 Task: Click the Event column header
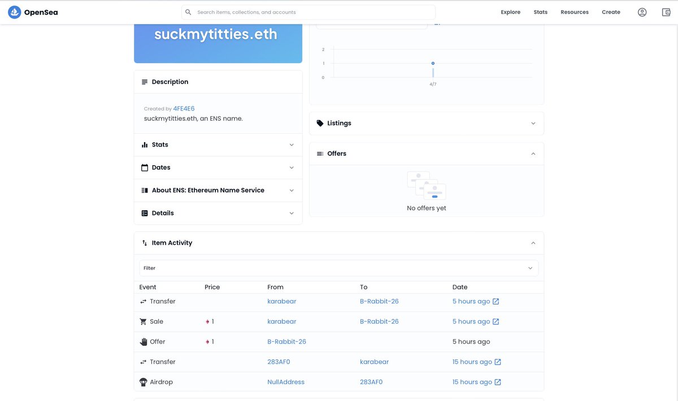[147, 287]
